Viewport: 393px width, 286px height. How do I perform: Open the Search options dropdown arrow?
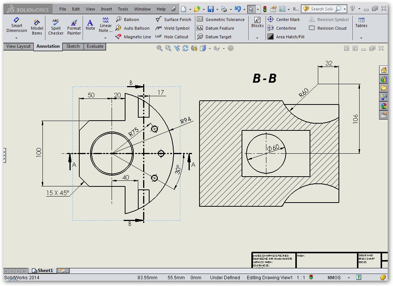(345, 9)
